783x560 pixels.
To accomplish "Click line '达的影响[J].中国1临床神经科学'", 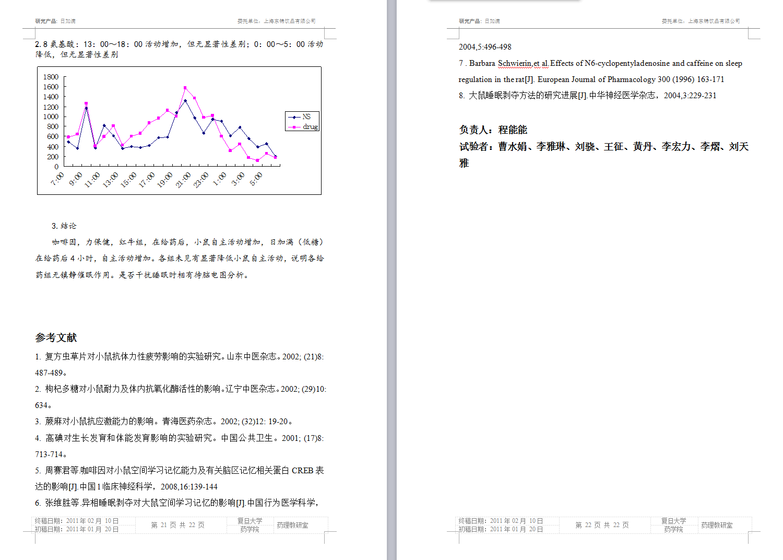I will [x=126, y=486].
